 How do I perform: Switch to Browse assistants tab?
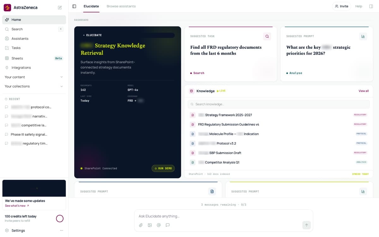click(121, 6)
